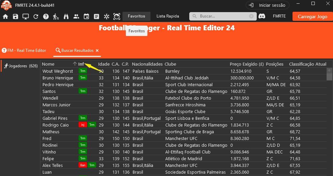The height and width of the screenshot is (176, 333).
Task: Clear the search box with X icon
Action: (x=251, y=16)
